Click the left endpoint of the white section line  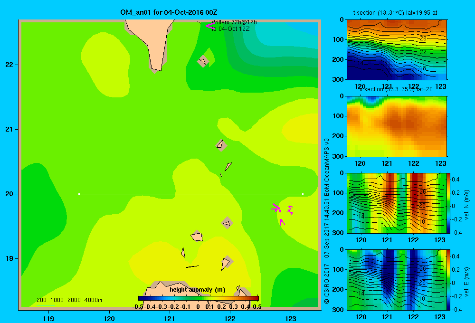coord(79,194)
